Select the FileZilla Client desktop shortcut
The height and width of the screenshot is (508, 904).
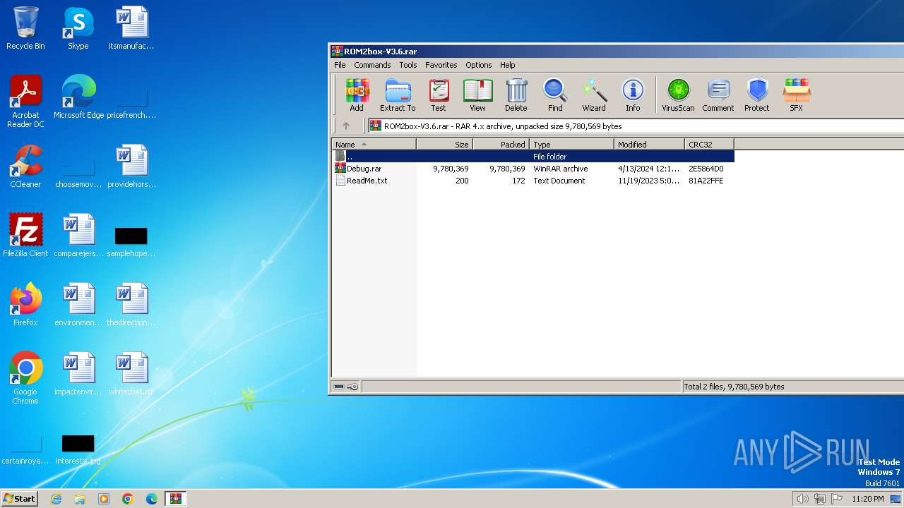25,236
